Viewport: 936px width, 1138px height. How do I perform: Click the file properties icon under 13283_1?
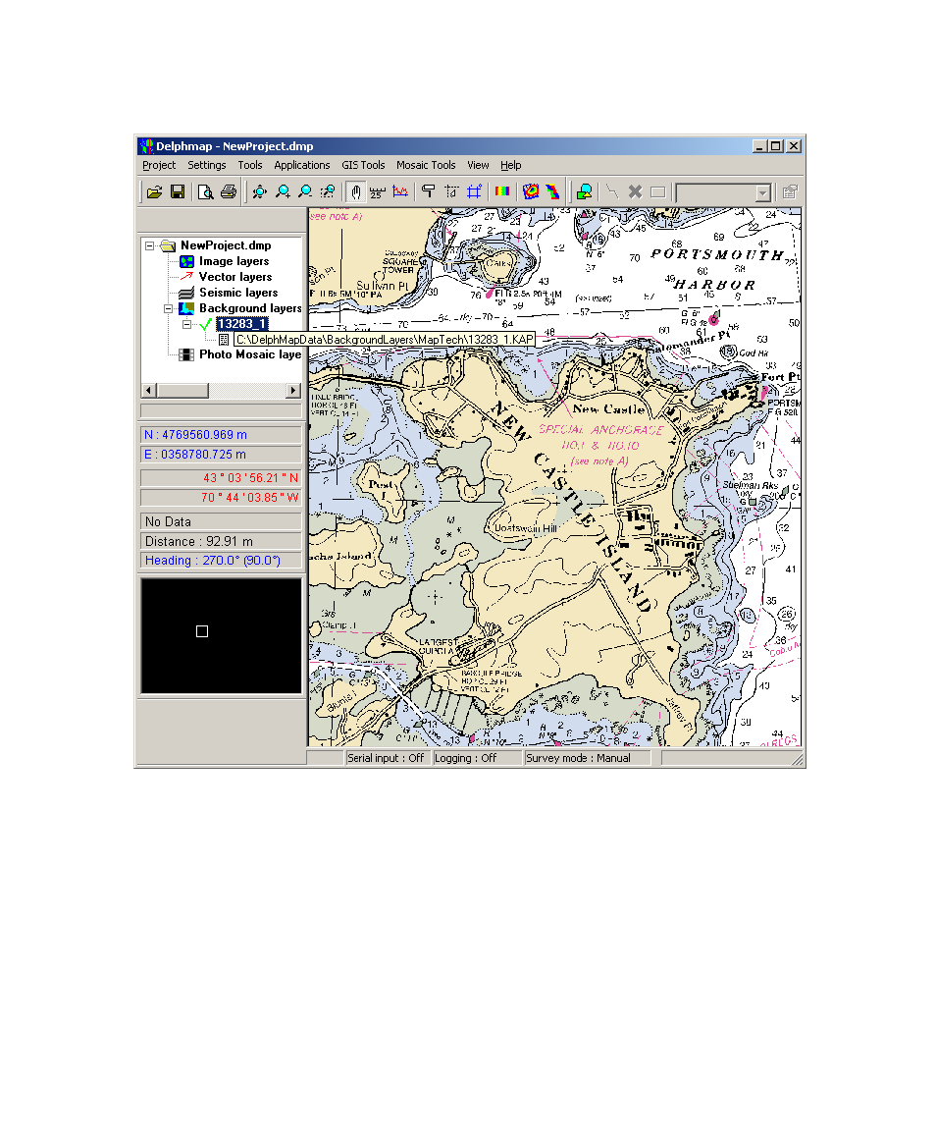[224, 340]
